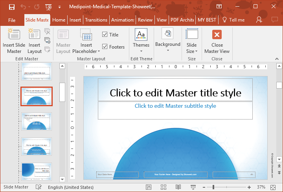
Task: Click Insert Layout button
Action: pyautogui.click(x=35, y=41)
